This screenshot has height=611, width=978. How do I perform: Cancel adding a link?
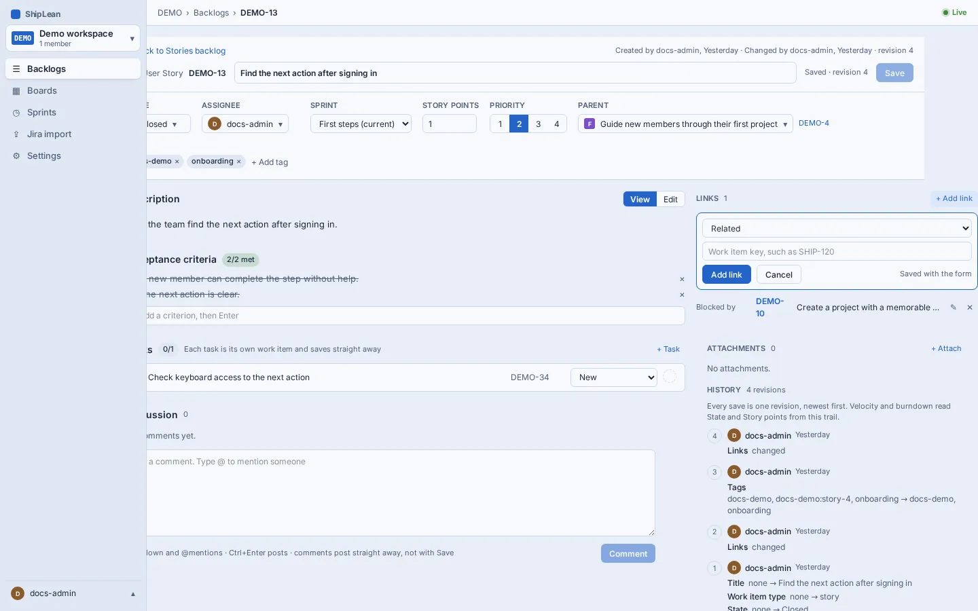[779, 275]
